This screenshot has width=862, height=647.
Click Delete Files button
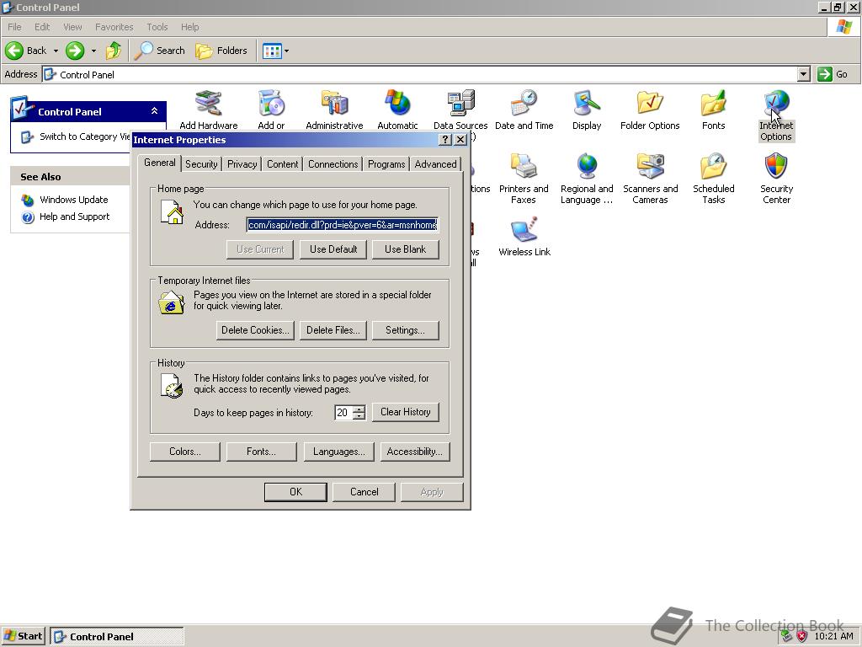(333, 330)
